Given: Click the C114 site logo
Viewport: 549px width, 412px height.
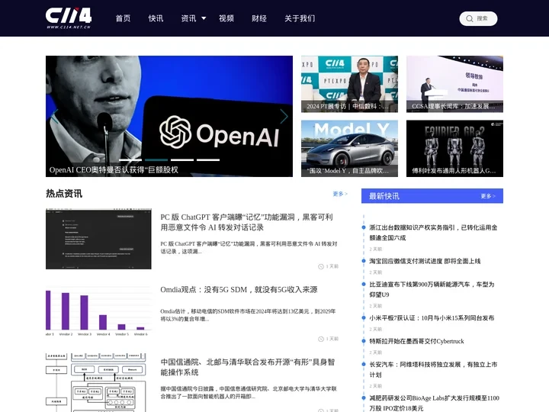Looking at the screenshot, I should pyautogui.click(x=69, y=18).
